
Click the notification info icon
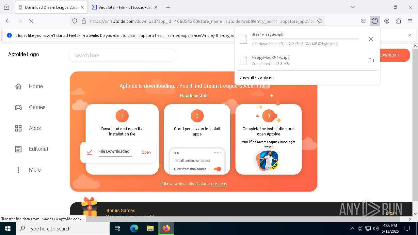point(9,35)
